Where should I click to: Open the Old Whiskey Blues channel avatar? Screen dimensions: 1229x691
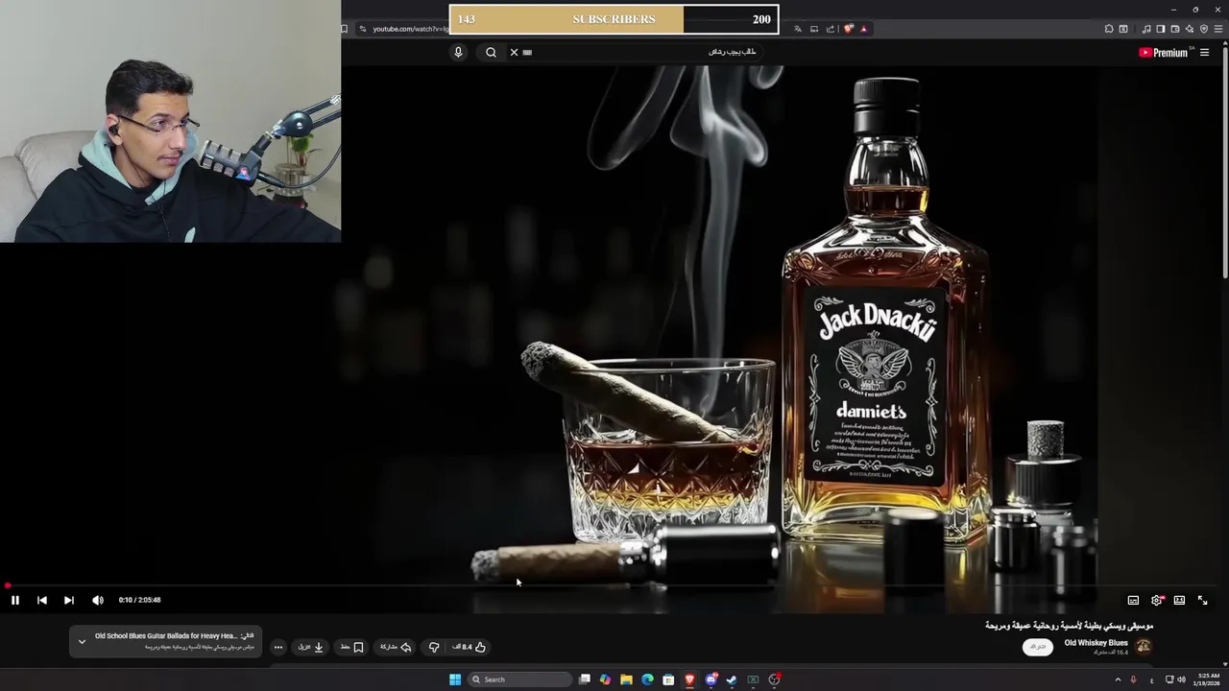pyautogui.click(x=1144, y=647)
